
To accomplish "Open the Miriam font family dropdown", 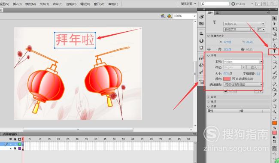I will (261, 62).
